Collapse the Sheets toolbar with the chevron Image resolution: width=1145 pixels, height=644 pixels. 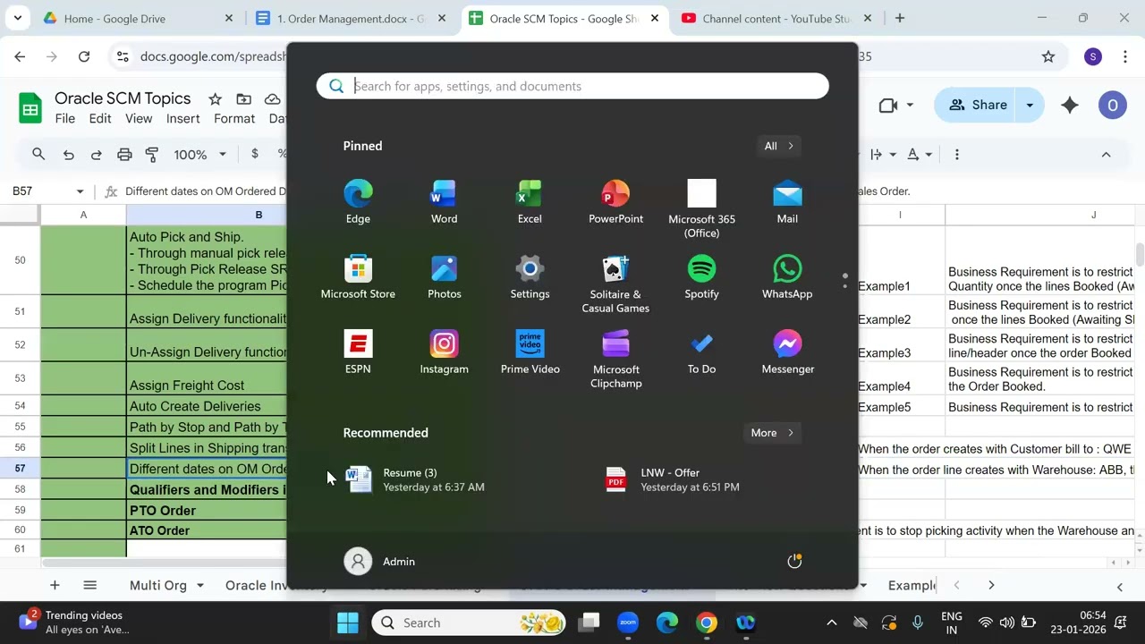(1106, 155)
